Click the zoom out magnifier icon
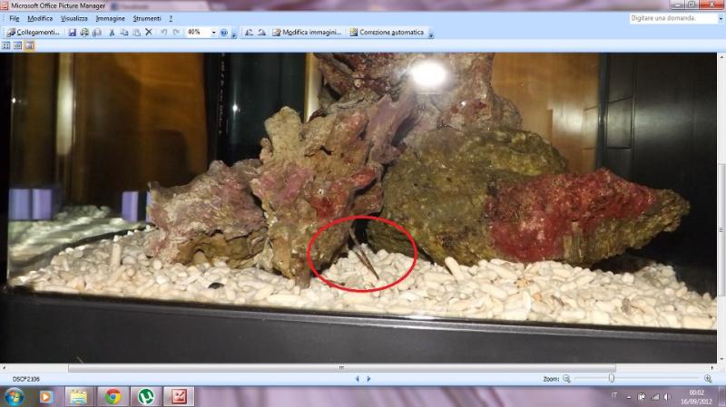 [566, 379]
